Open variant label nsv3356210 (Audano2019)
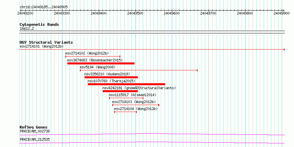Viewport: 294px width, 147px height. click(107, 74)
